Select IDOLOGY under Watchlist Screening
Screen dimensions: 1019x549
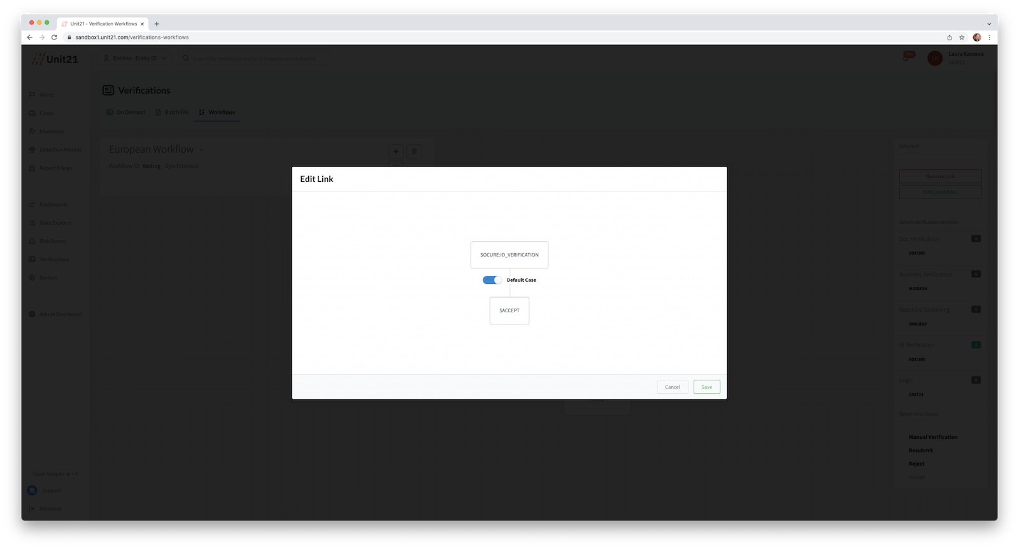coord(918,324)
